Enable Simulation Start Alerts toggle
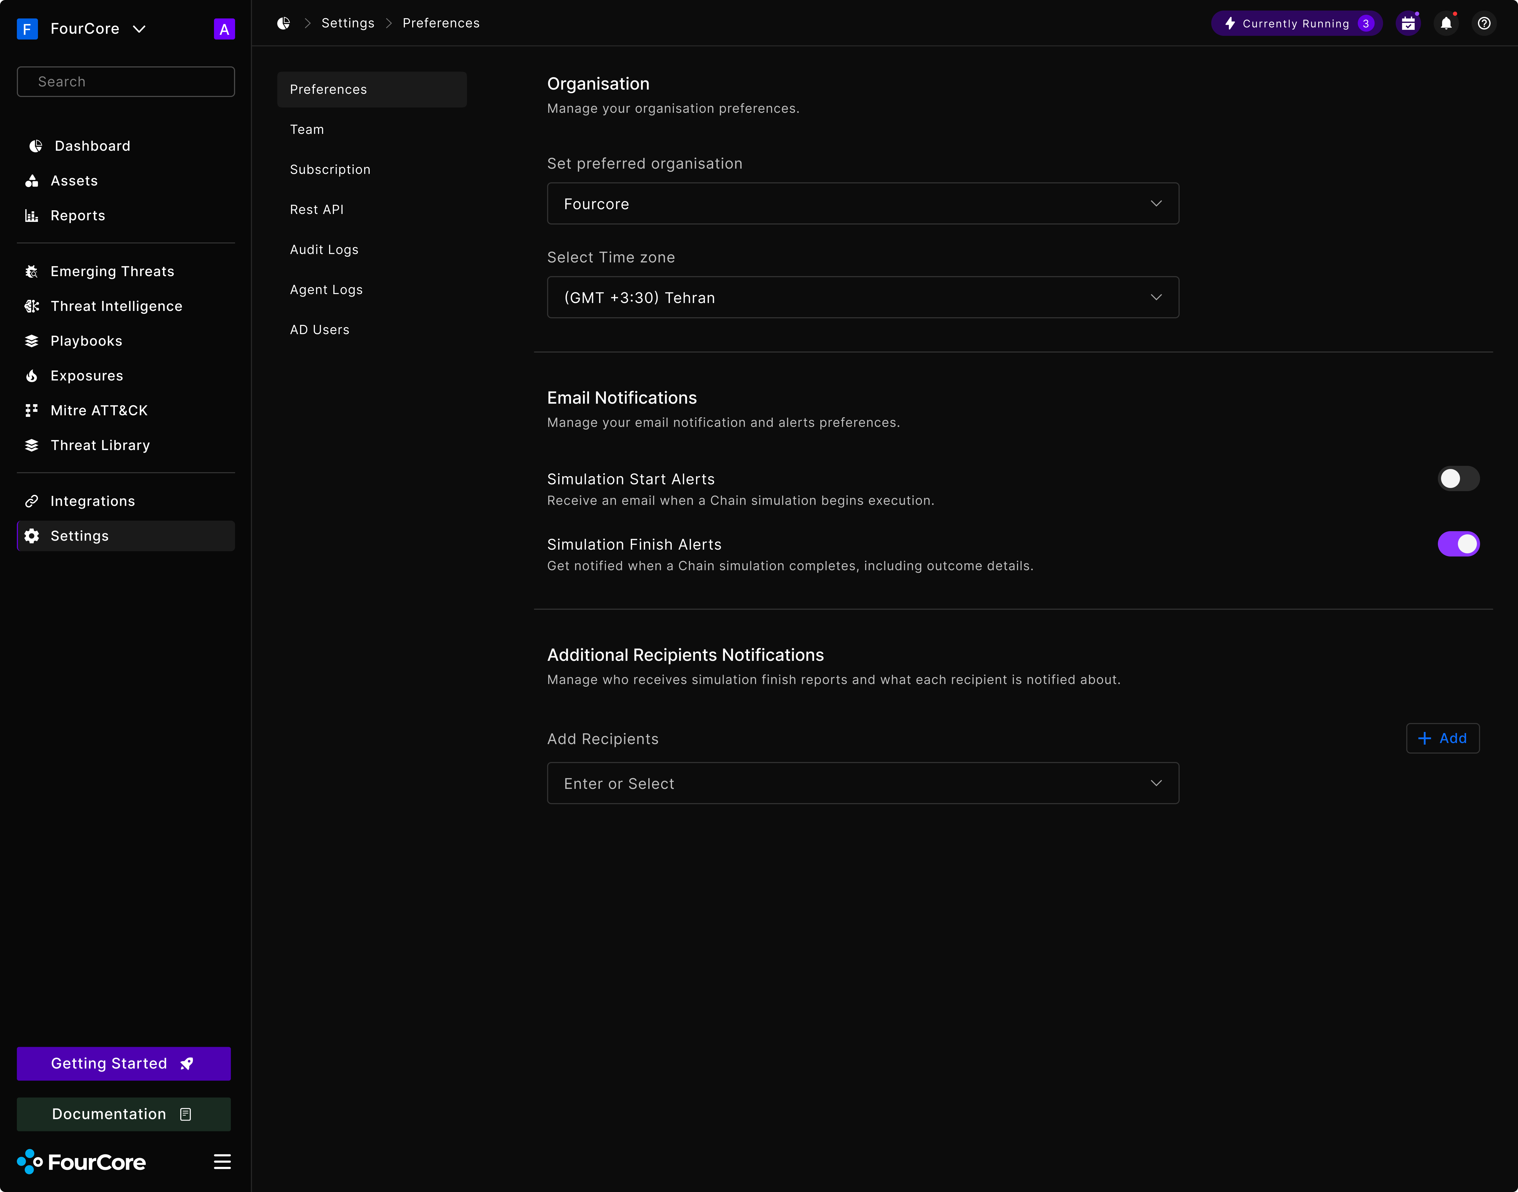The image size is (1518, 1192). pos(1459,479)
